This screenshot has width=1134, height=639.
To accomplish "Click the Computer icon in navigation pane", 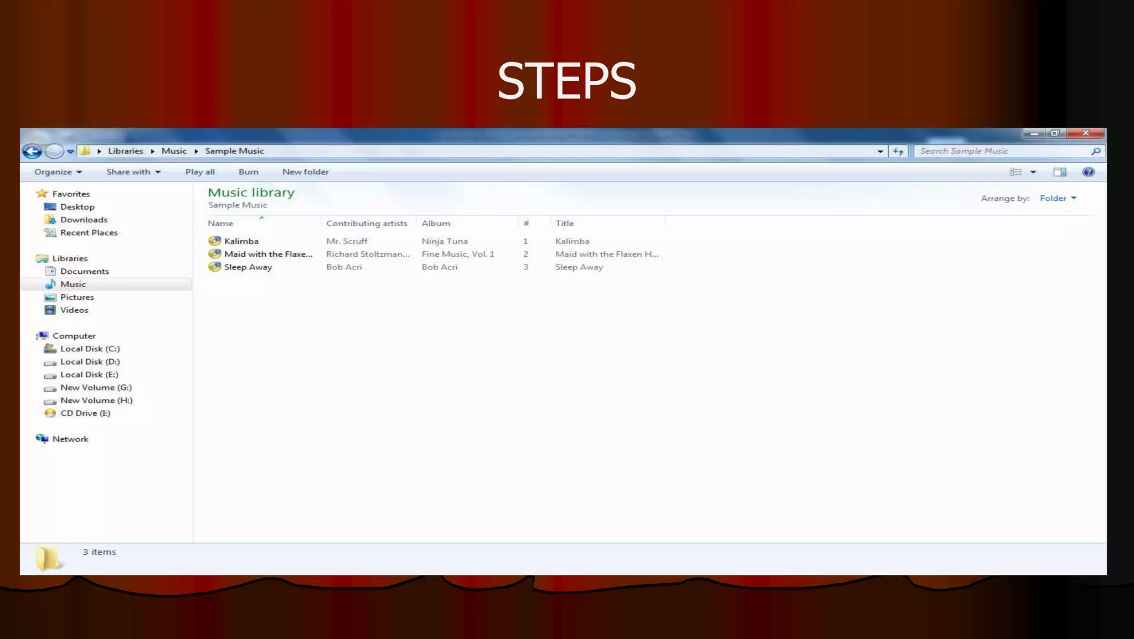I will click(42, 335).
